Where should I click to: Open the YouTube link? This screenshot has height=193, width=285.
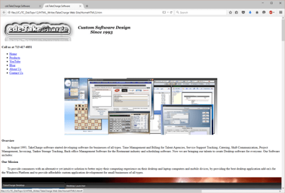coord(15,62)
